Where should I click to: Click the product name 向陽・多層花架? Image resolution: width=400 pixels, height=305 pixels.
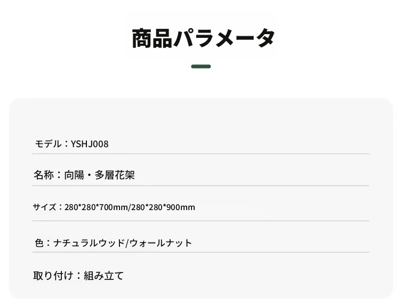point(99,175)
